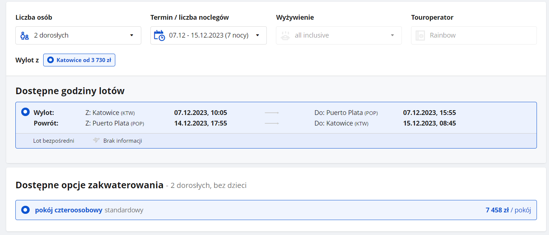Click the Dostępne godziny lotów heading
The image size is (549, 235).
coord(70,91)
